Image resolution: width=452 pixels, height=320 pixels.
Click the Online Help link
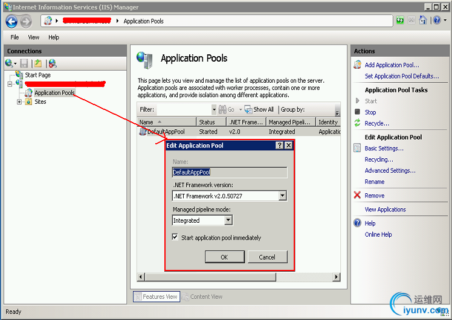point(378,234)
